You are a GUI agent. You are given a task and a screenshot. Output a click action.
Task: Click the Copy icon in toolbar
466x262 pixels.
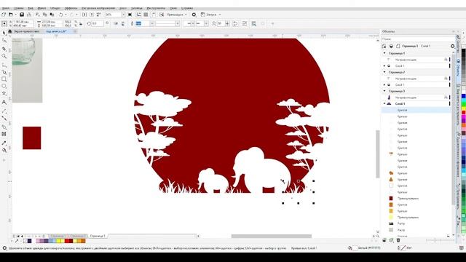pyautogui.click(x=45, y=15)
